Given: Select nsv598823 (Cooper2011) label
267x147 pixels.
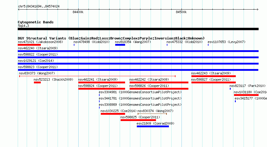Looking at the screenshot, I should (38, 67).
